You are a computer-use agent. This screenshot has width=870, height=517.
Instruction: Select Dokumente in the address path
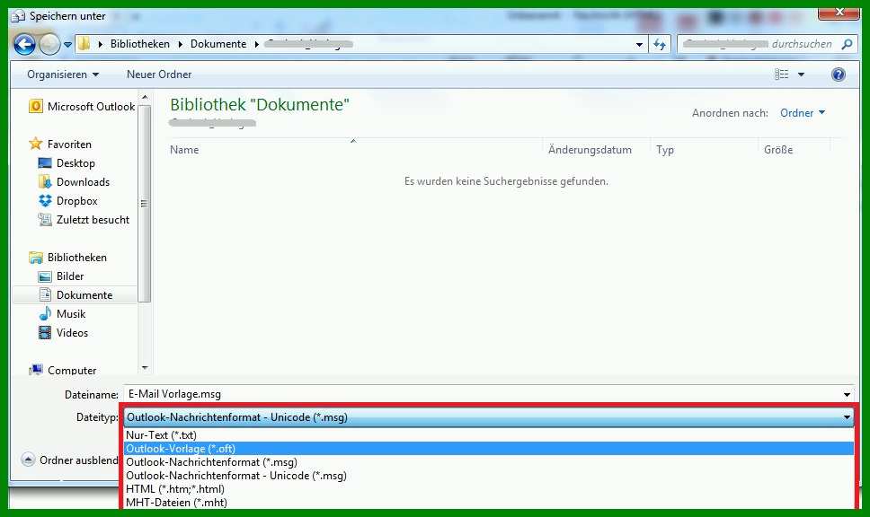point(218,44)
